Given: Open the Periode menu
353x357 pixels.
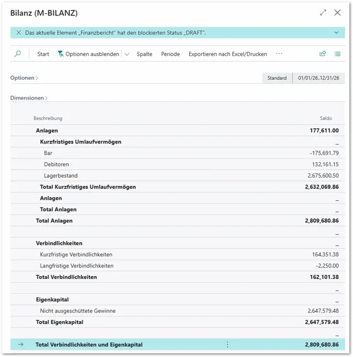Looking at the screenshot, I should (x=170, y=54).
